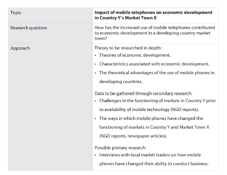Click 'The theoretical advantages of the use of mobile phones in'
Viewport: 227px width, 175px height.
(157, 73)
